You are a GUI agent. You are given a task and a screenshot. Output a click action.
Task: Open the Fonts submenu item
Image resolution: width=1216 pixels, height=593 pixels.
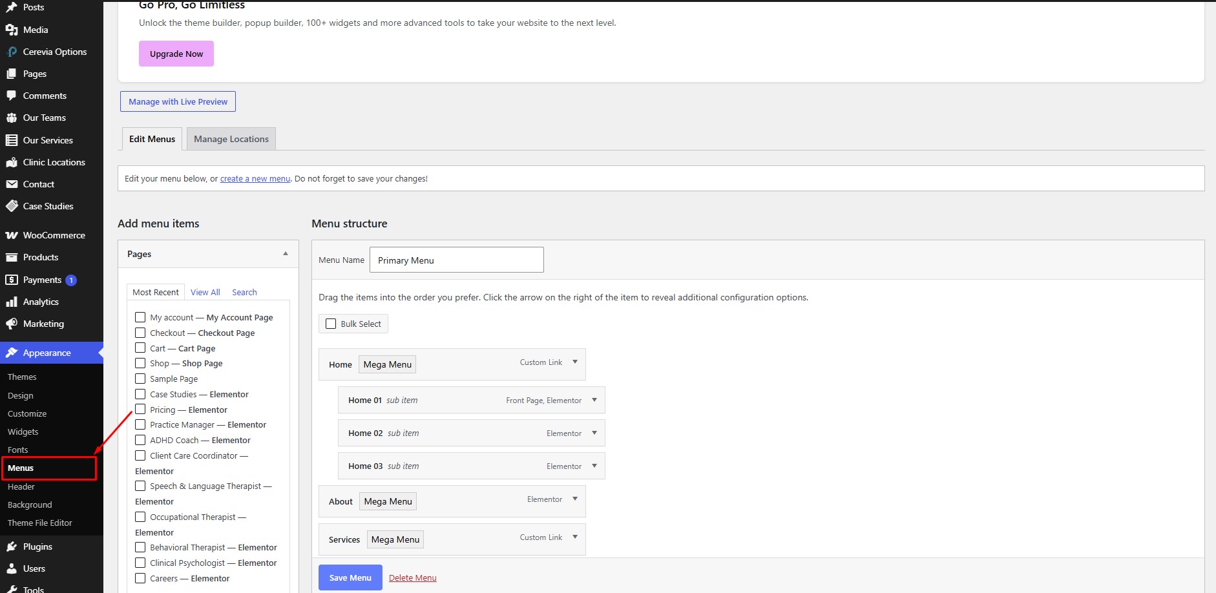pos(18,450)
